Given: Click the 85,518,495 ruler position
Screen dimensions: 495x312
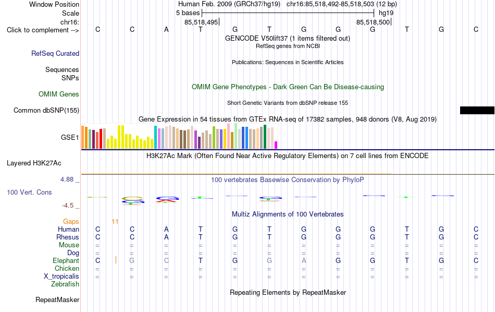Looking at the screenshot, I should tap(202, 22).
